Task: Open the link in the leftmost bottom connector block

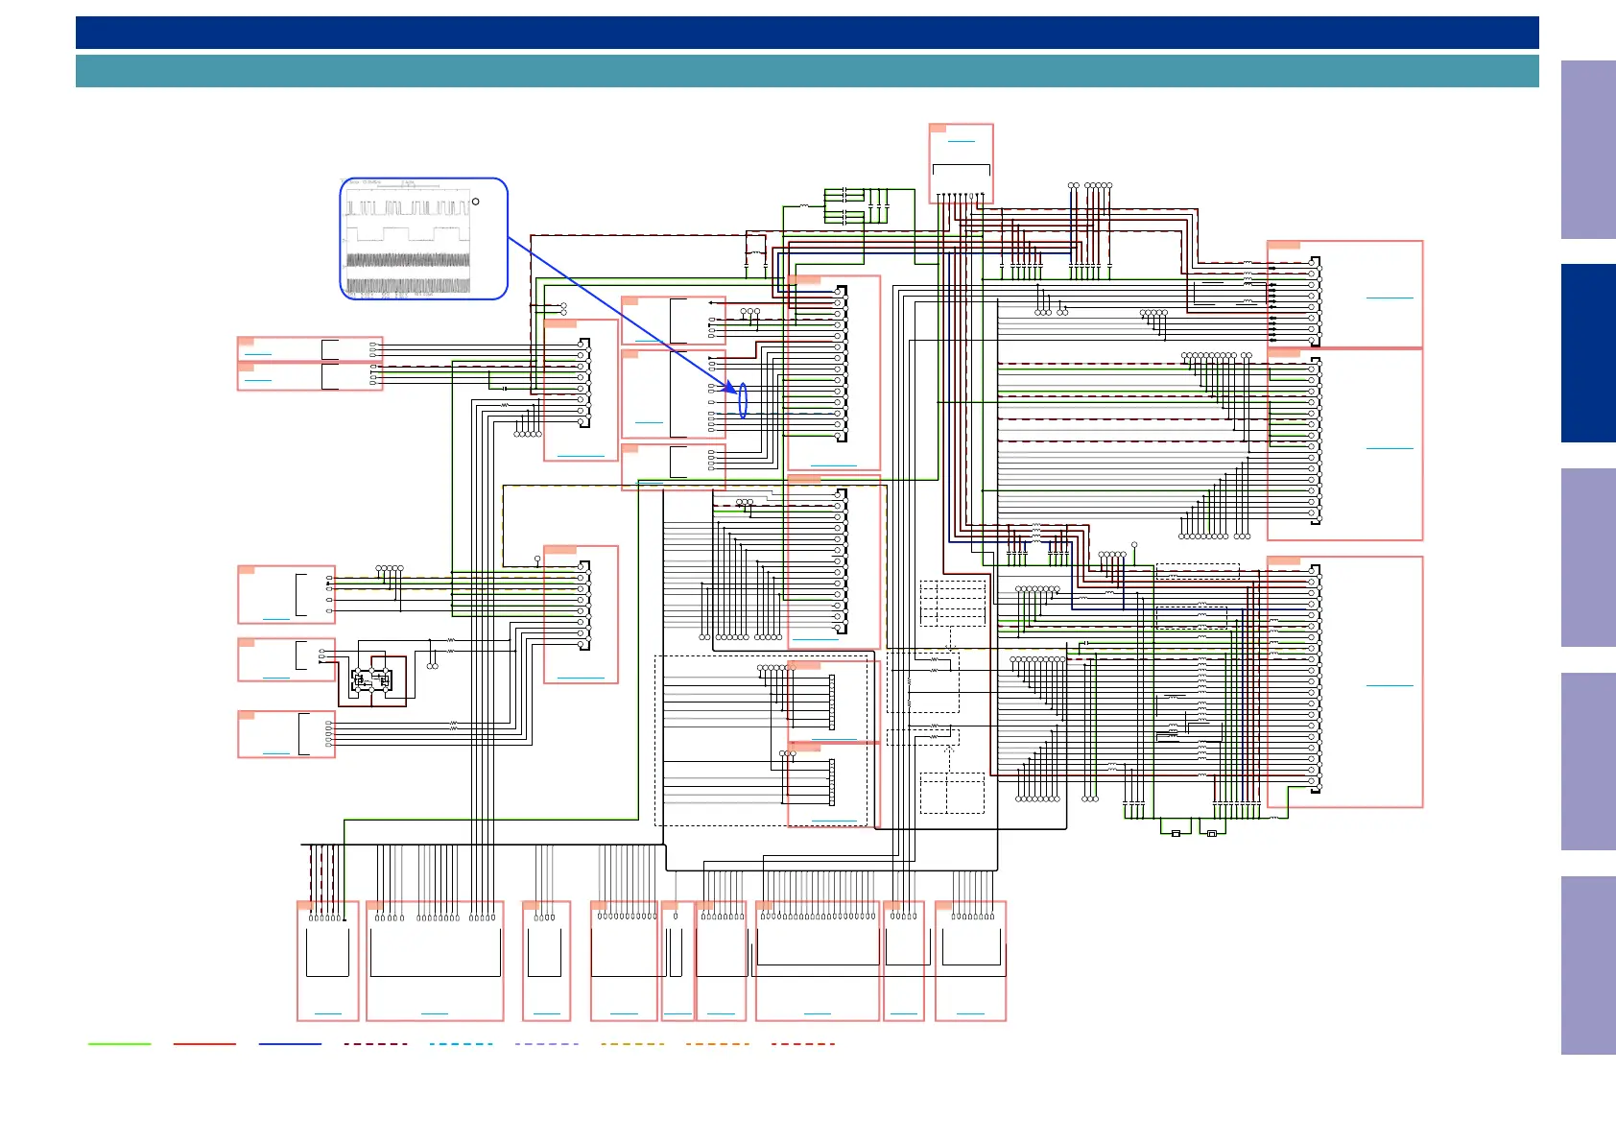Action: click(328, 1013)
